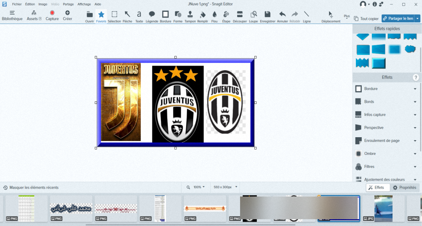The height and width of the screenshot is (226, 422).
Task: Open the Aide menu
Action: pyautogui.click(x=98, y=4)
